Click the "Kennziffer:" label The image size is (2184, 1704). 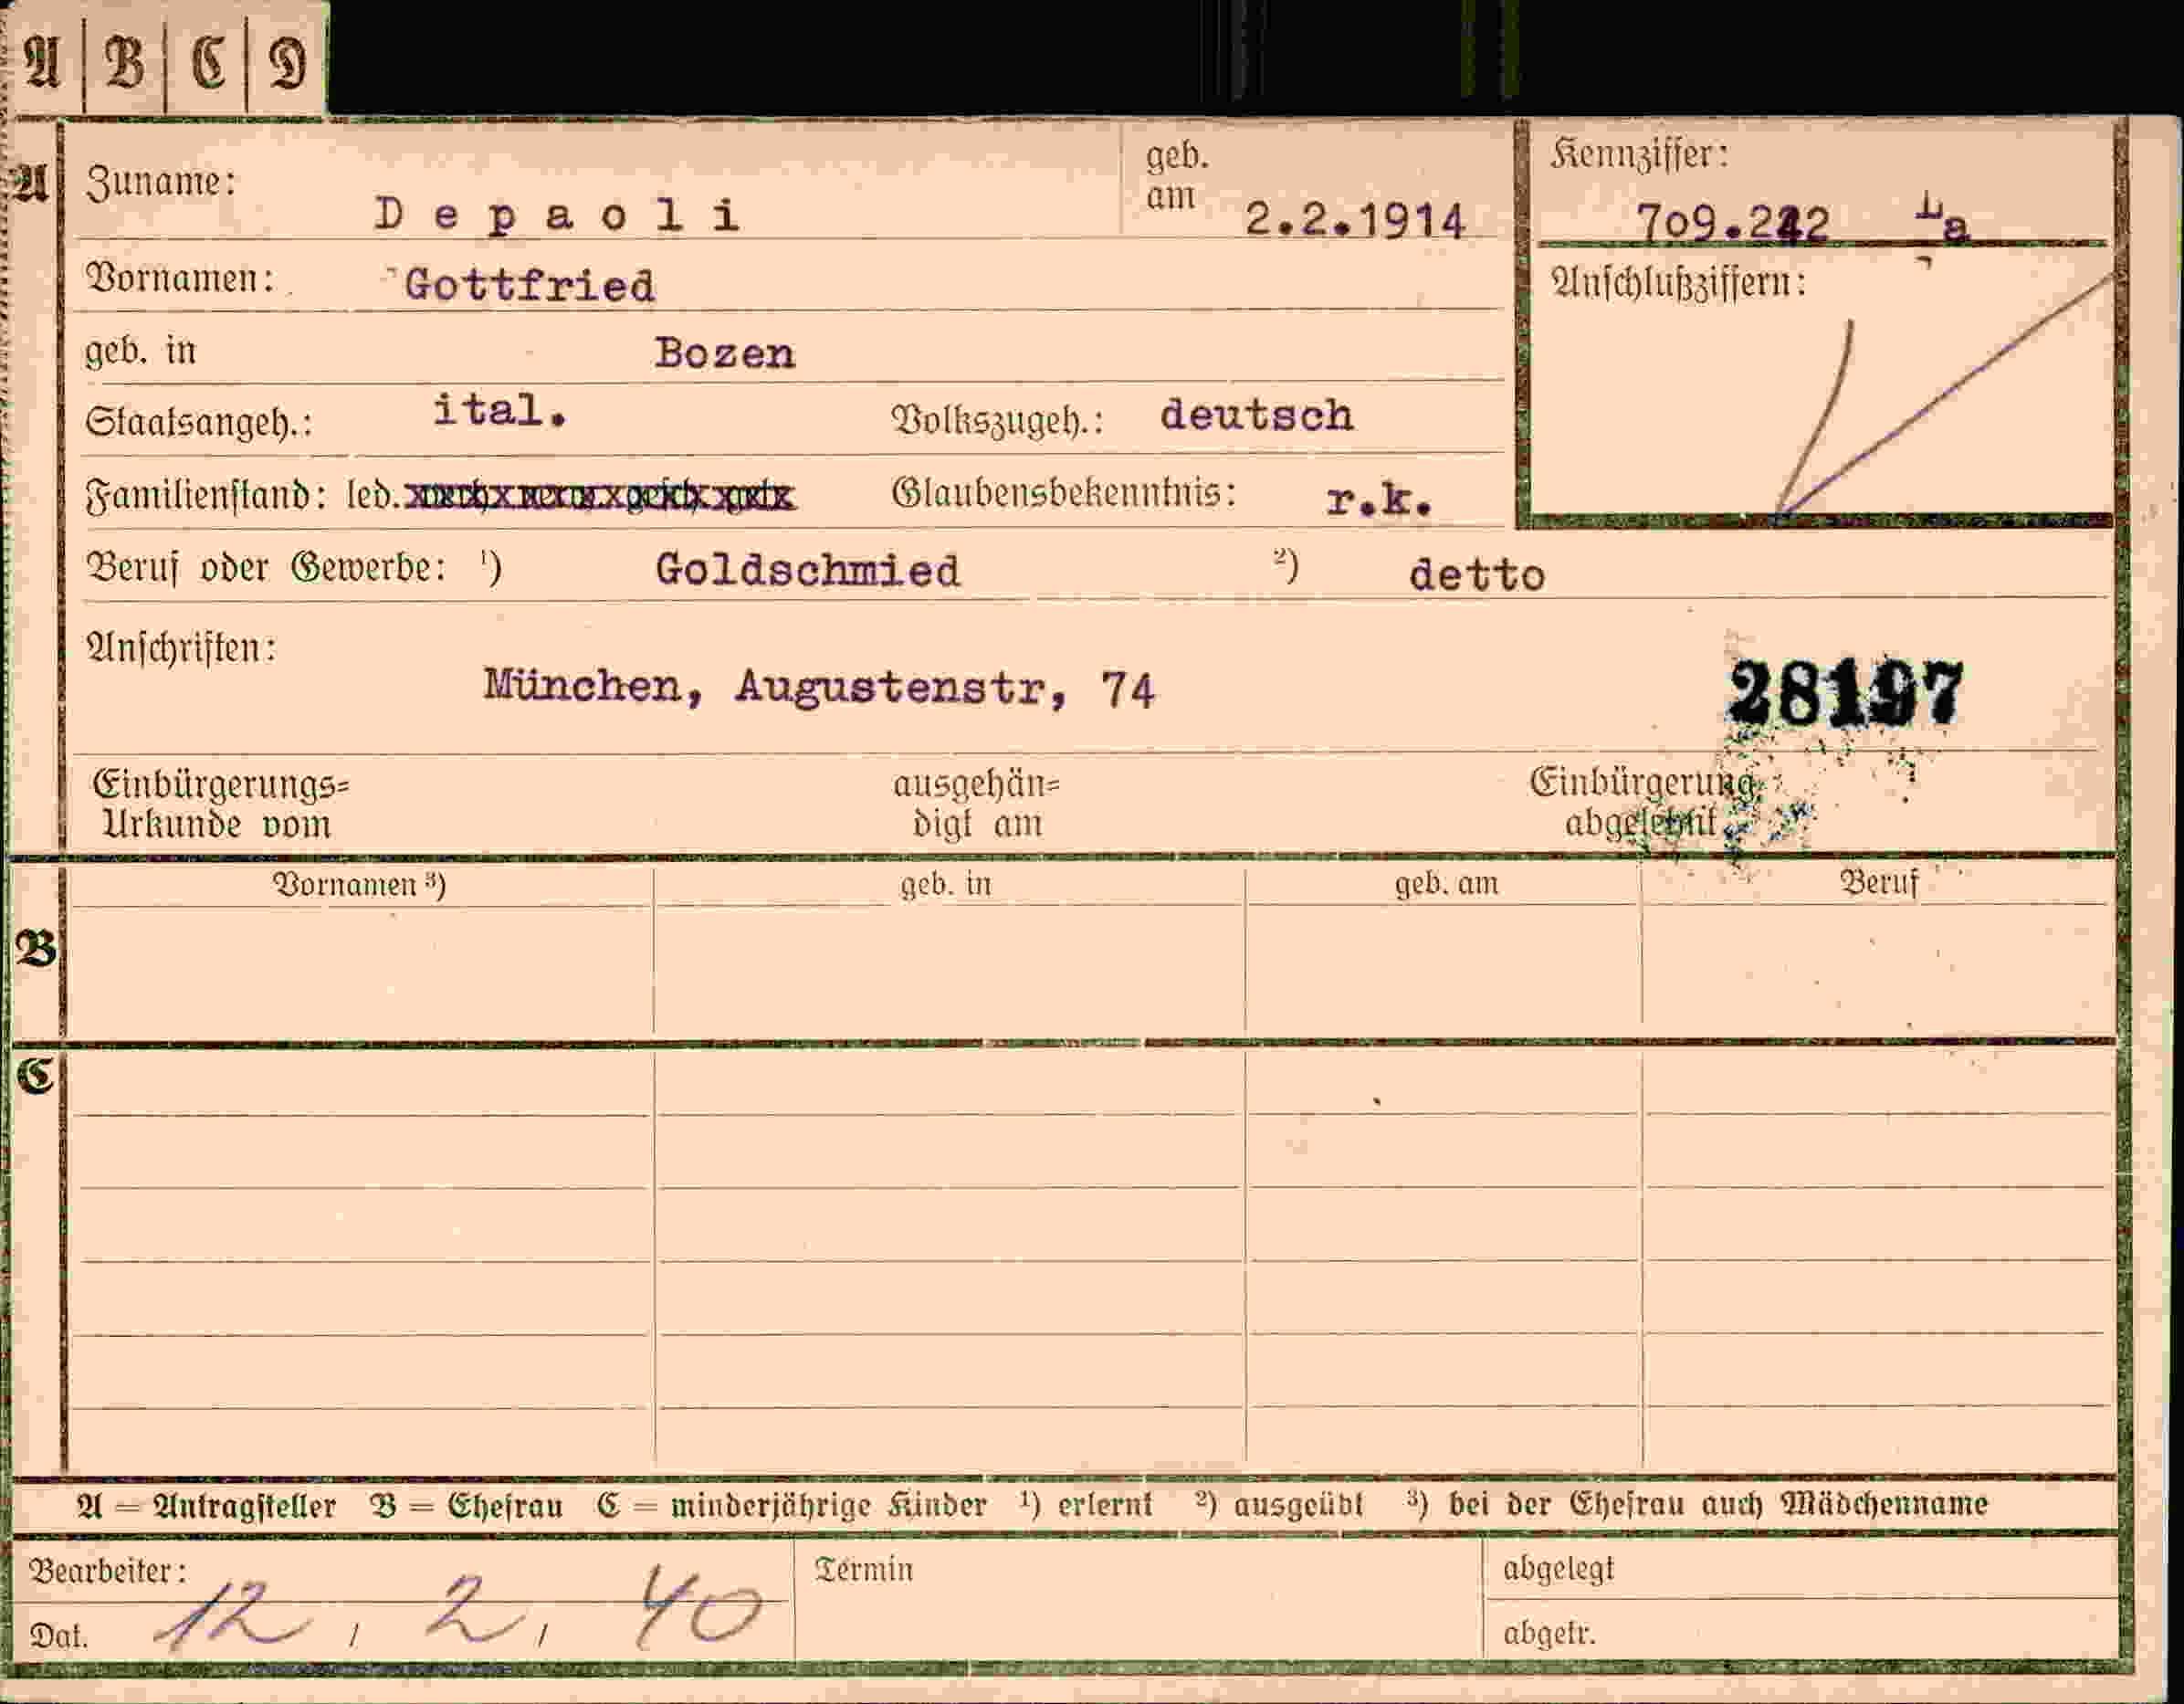(x=1639, y=154)
